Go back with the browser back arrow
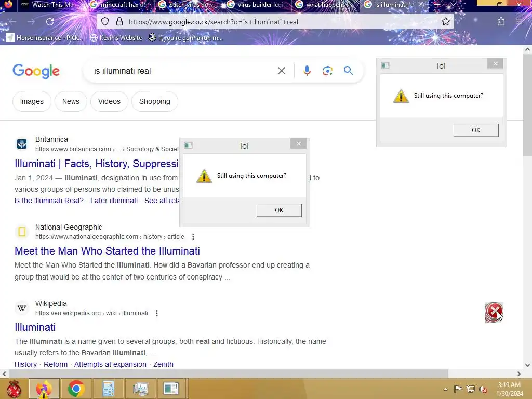Screen dimensions: 532x399 12,22
